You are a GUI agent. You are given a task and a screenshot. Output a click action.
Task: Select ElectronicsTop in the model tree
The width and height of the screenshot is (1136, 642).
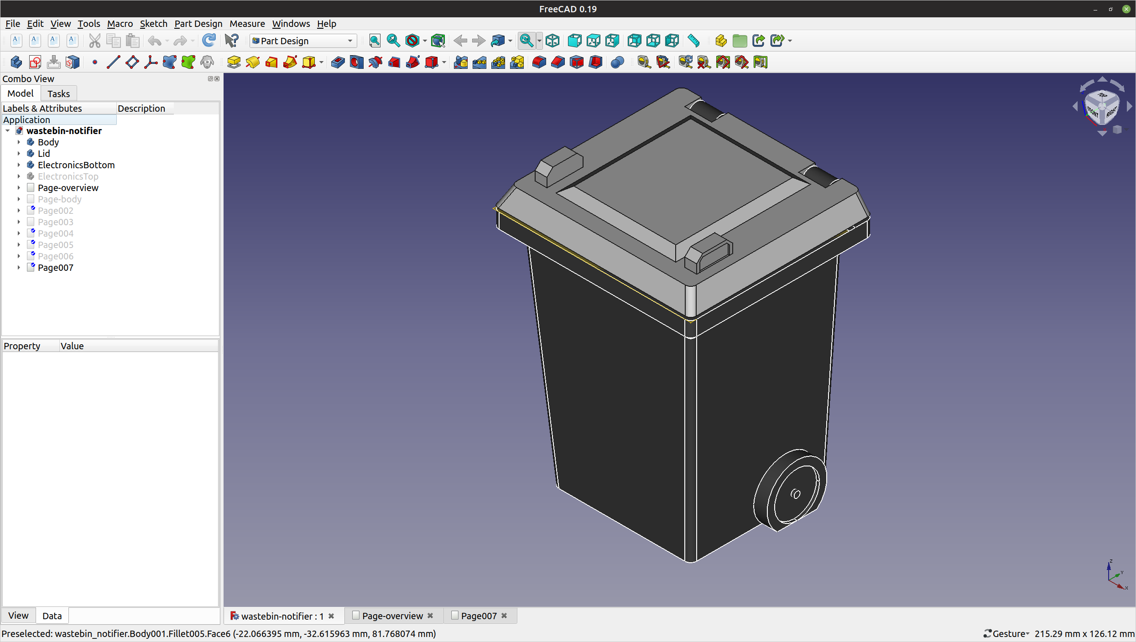(x=68, y=176)
